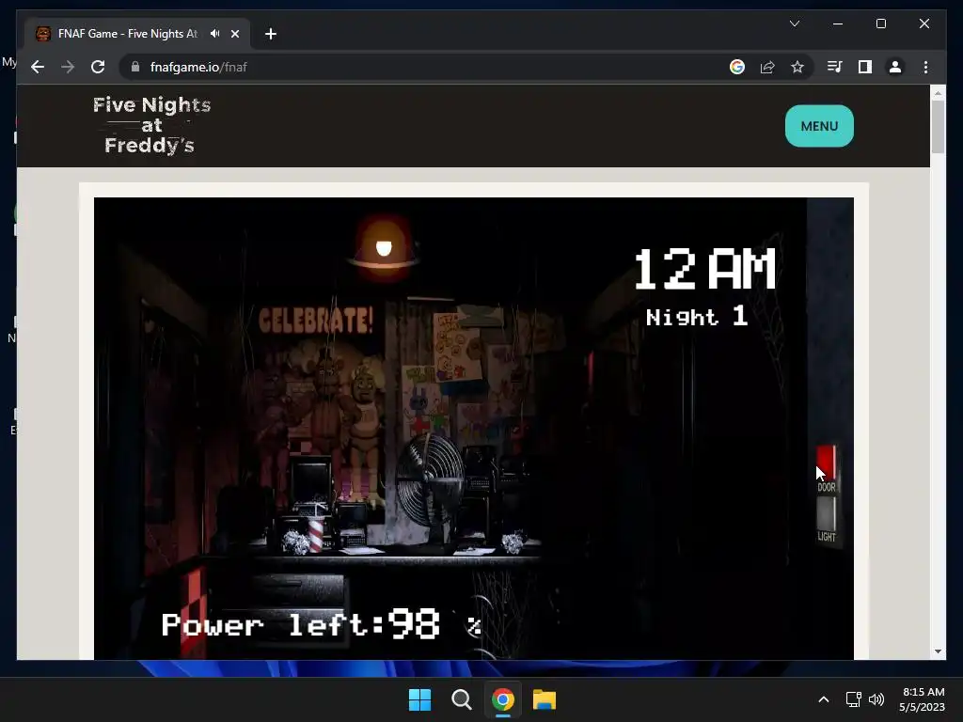Mute the tab via its speaker icon
963x722 pixels.
(215, 34)
